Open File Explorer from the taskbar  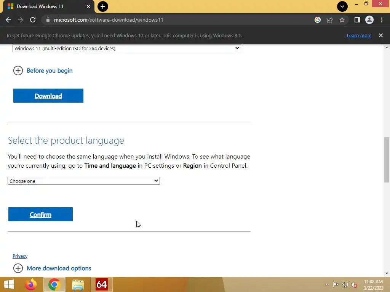(x=78, y=284)
